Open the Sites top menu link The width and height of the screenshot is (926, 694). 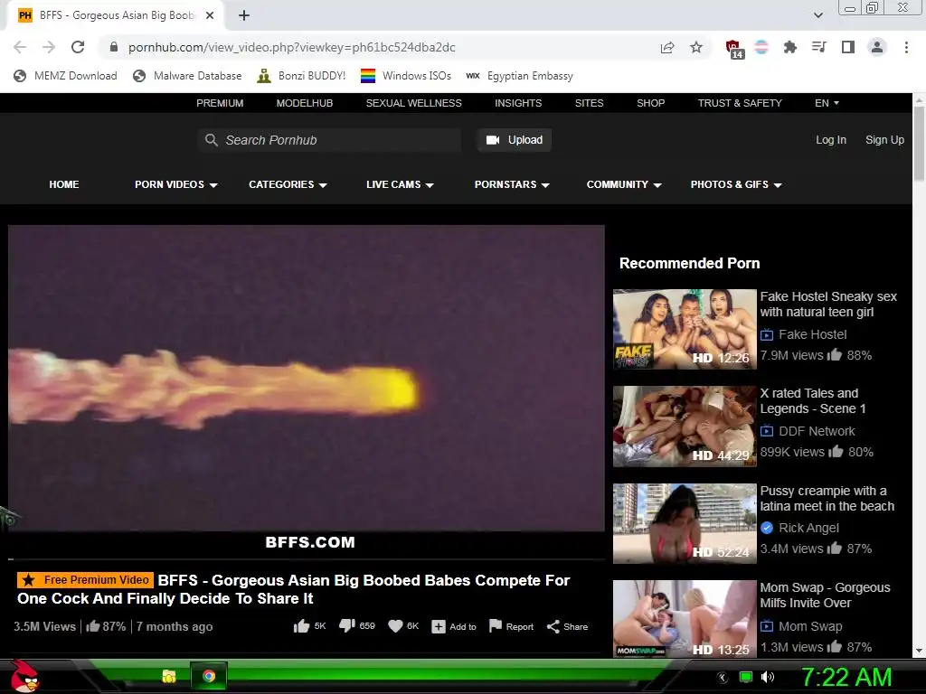tap(589, 103)
